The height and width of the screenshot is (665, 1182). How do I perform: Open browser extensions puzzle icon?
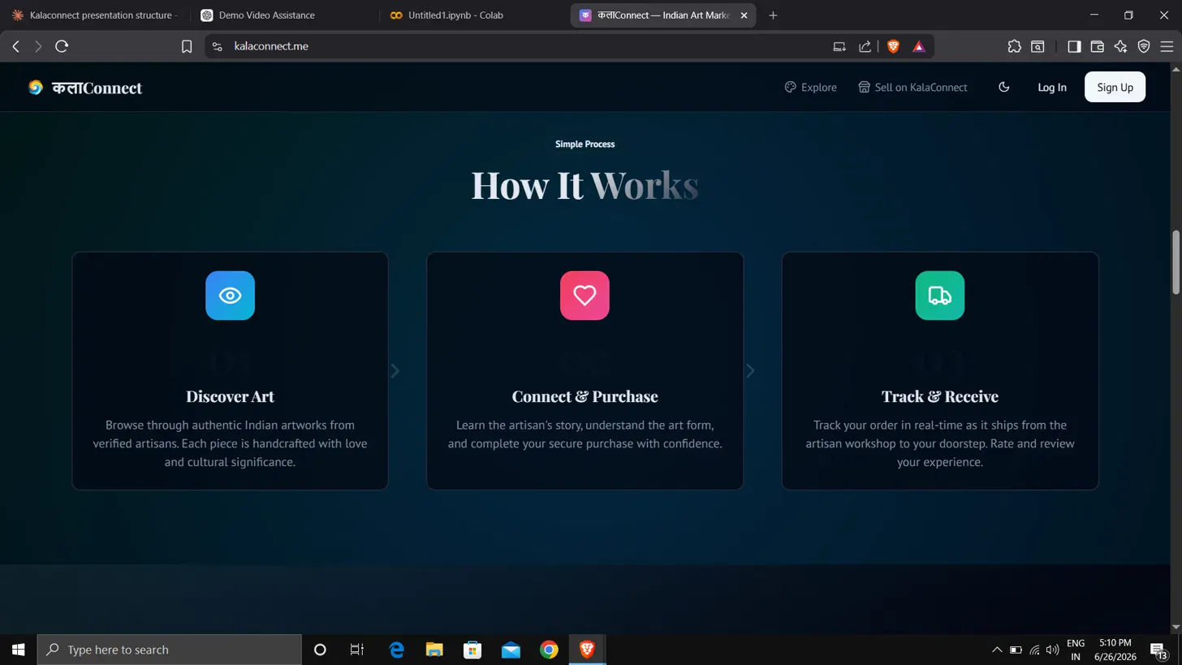tap(1014, 46)
